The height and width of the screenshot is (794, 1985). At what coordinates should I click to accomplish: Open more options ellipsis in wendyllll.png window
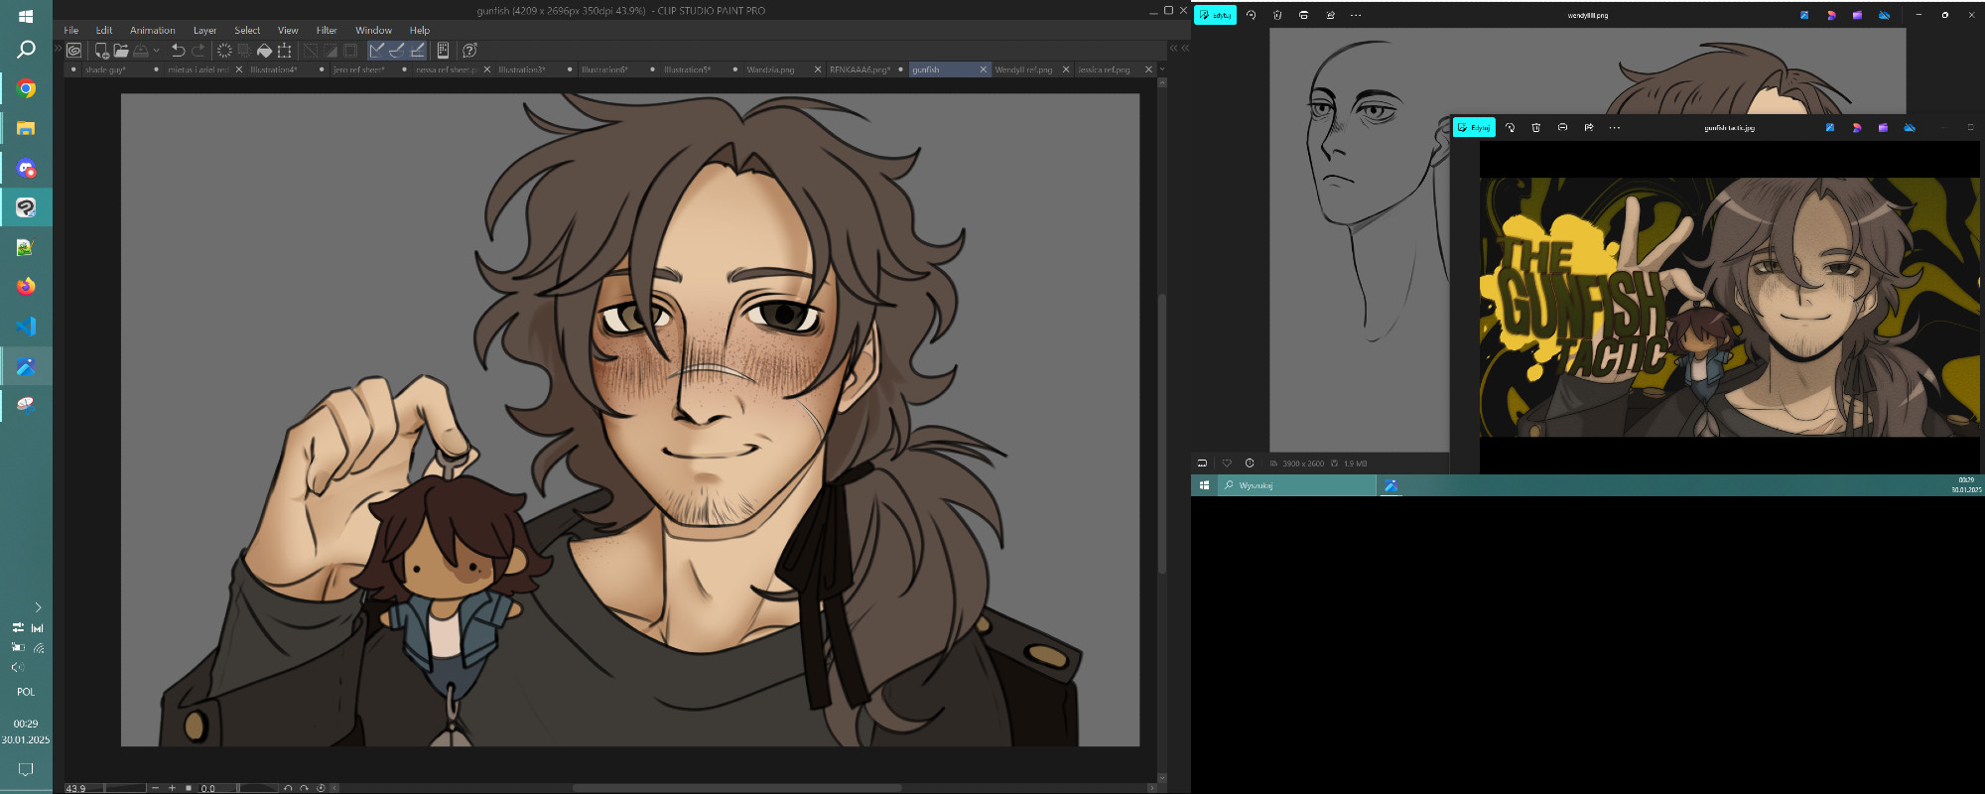click(1356, 15)
